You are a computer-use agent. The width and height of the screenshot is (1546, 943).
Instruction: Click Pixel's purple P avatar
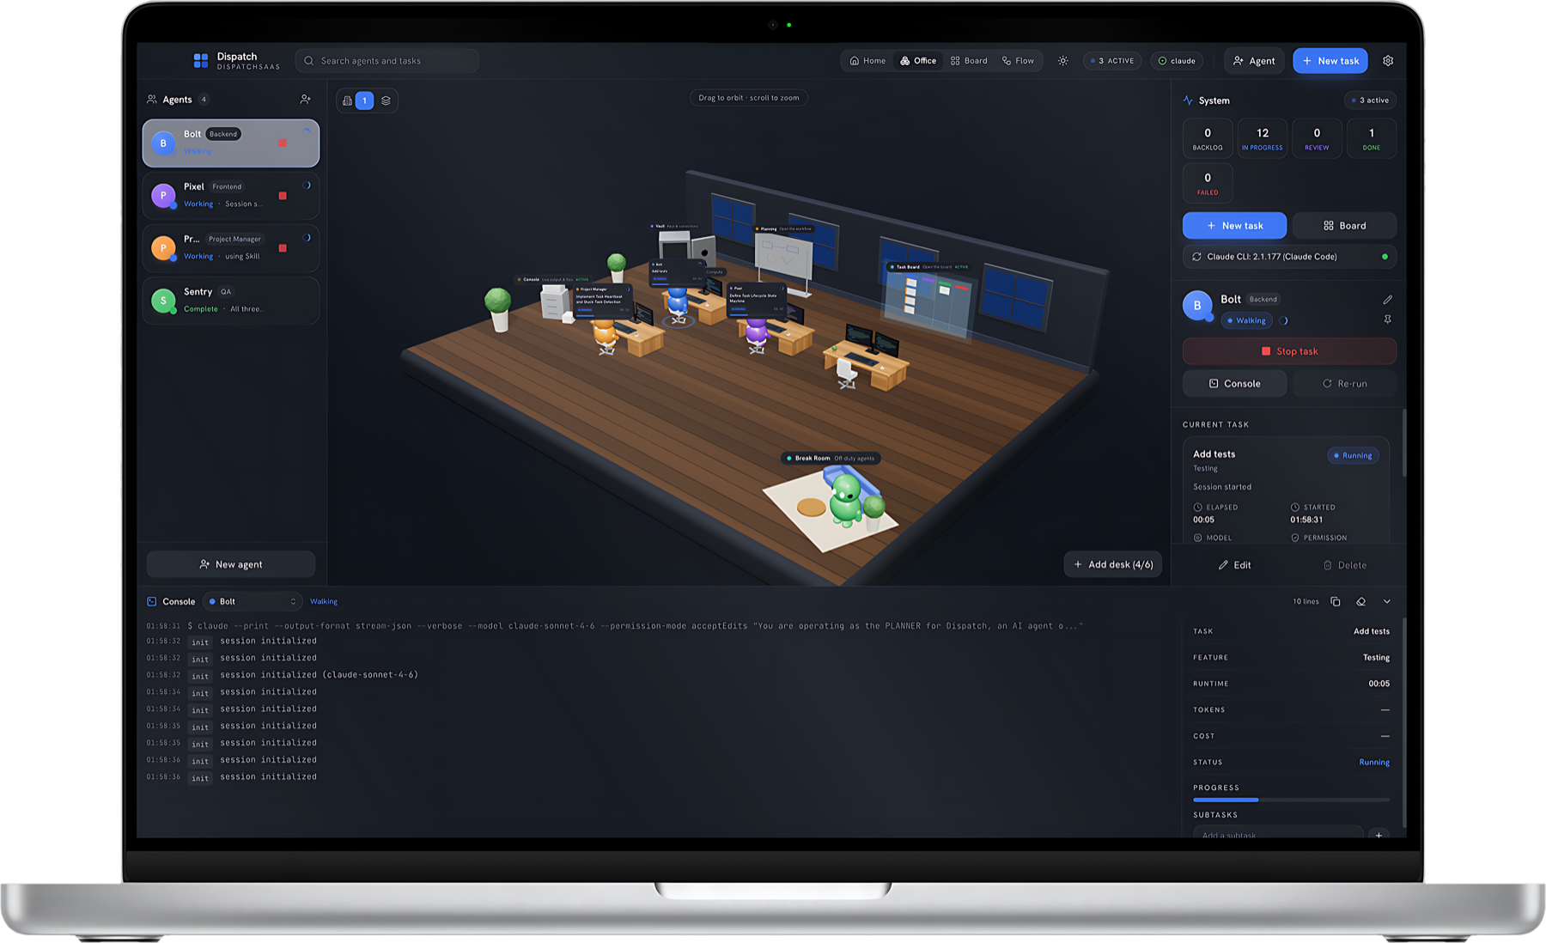(163, 196)
